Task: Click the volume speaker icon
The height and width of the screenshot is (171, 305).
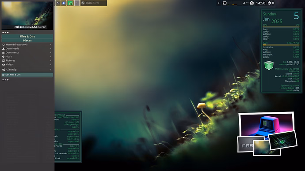Action: (x=244, y=3)
